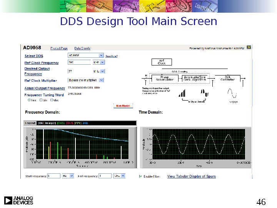
Task: Click the Amplitude/Sine Conv. Algorithm block
Action: pos(195,78)
